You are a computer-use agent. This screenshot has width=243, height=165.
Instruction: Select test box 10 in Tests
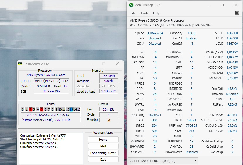[60, 109]
